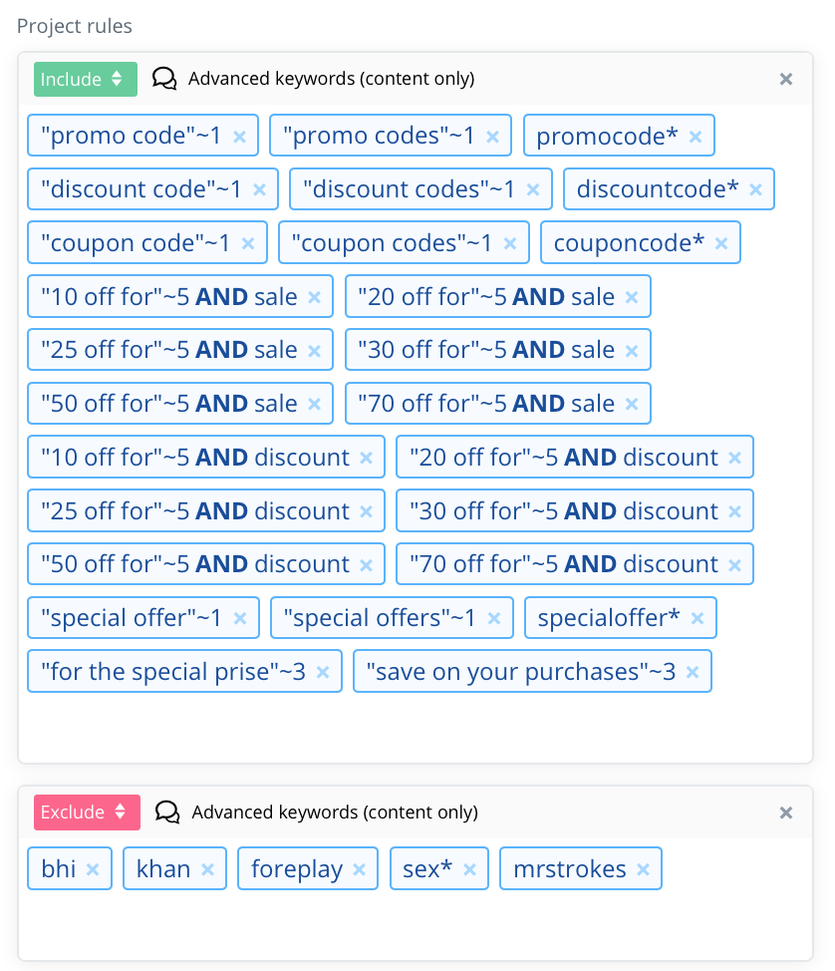The image size is (835, 971).
Task: Click the speech bubble icon in Include rule
Action: 164,79
